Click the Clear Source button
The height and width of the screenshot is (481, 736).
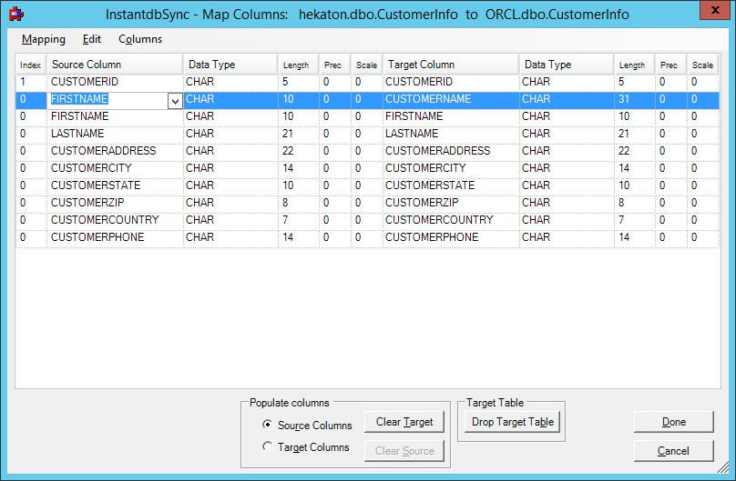tap(404, 451)
